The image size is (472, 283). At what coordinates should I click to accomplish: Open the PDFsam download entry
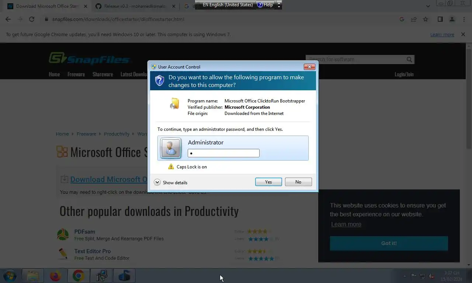[84, 232]
